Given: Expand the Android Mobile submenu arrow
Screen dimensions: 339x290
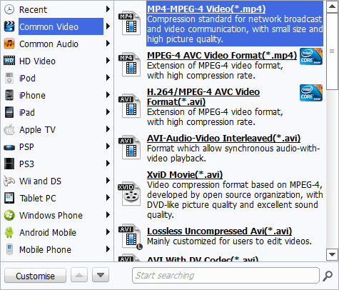Looking at the screenshot, I should pos(108,232).
